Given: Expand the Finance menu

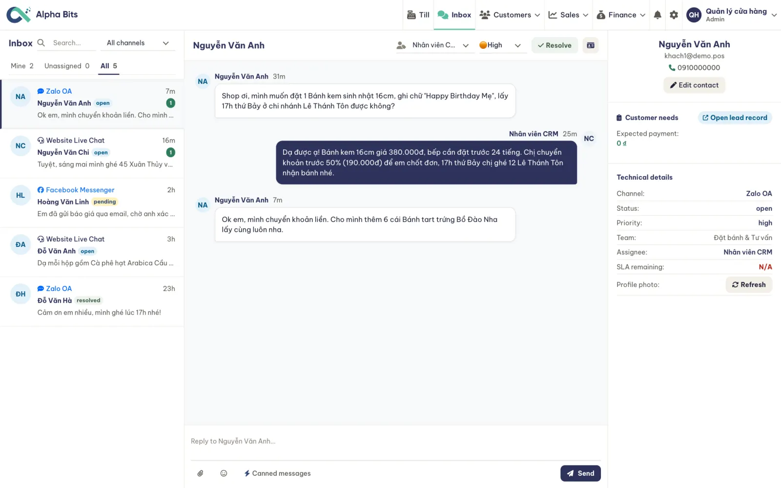Looking at the screenshot, I should [621, 15].
